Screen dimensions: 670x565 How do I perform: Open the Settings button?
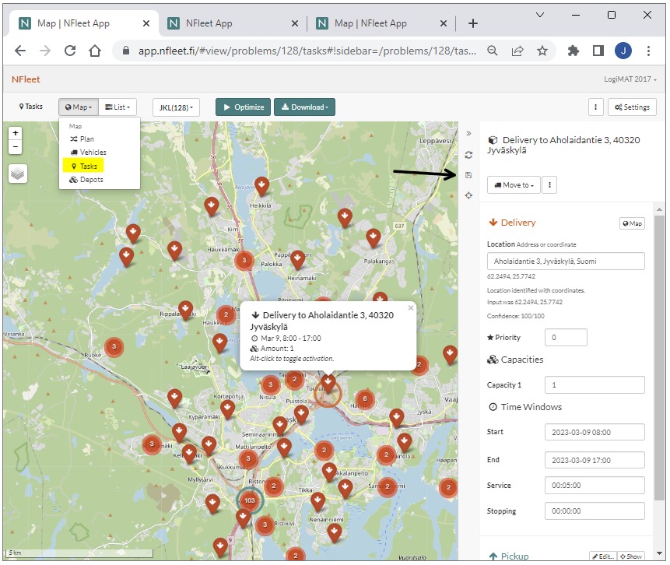pos(632,107)
